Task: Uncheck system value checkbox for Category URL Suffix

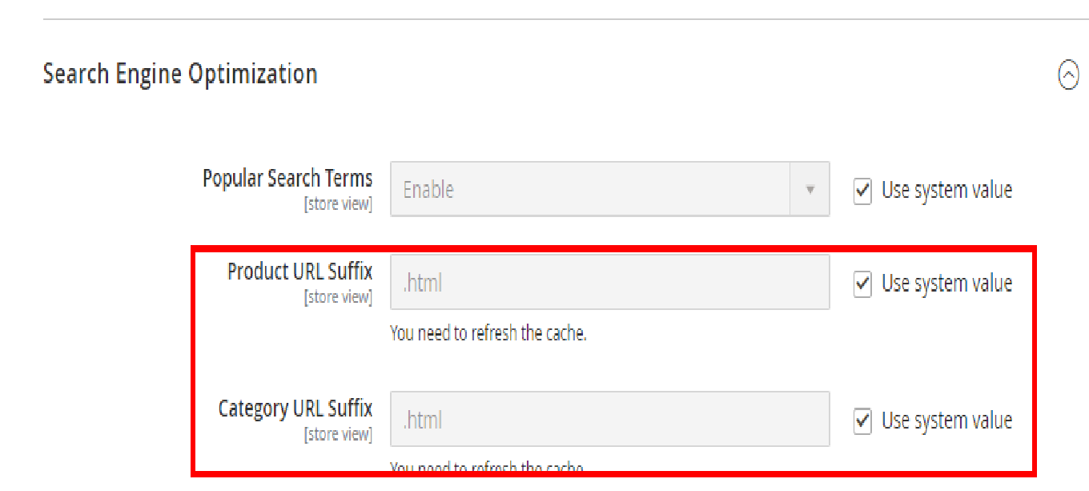Action: click(862, 421)
